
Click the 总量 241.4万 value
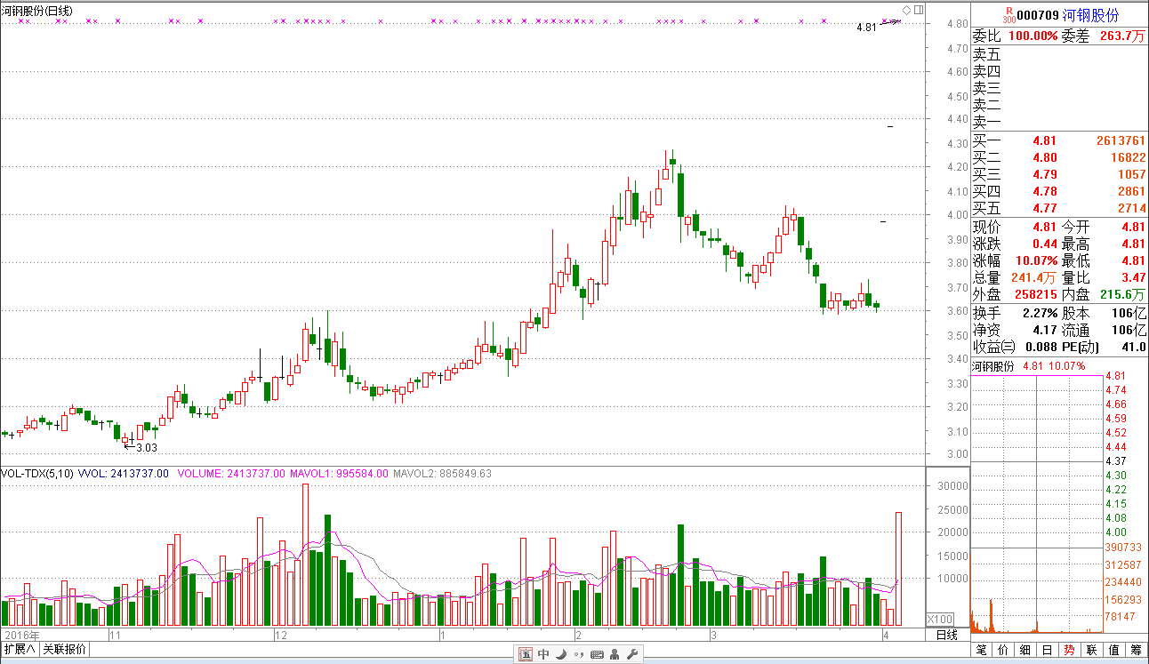(x=1033, y=278)
